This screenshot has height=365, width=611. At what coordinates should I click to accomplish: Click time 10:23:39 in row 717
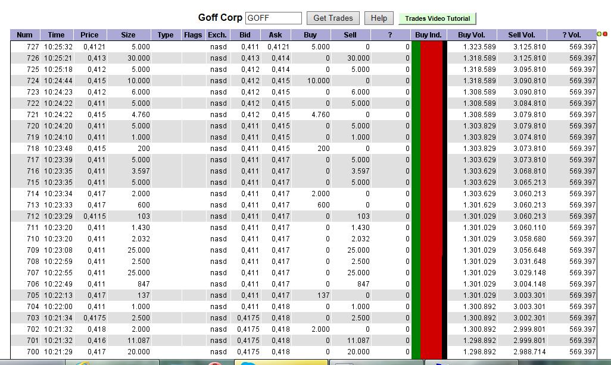58,159
